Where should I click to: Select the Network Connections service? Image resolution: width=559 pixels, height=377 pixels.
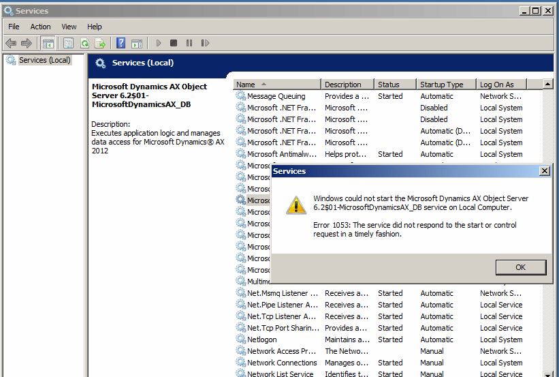click(388, 363)
